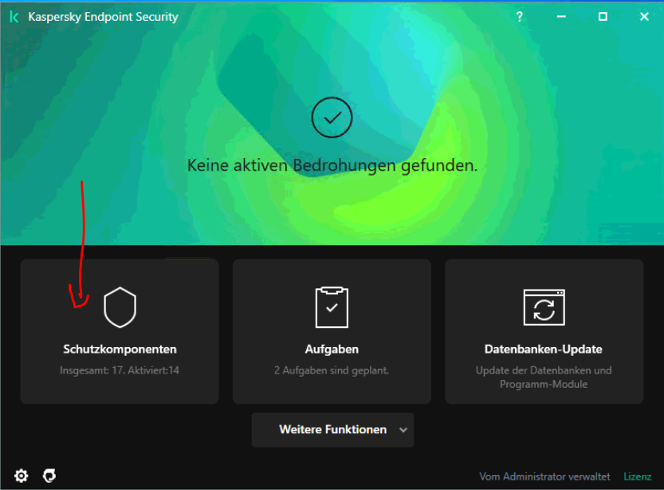Select the Schutzkomponenten title
This screenshot has width=664, height=490.
(120, 350)
